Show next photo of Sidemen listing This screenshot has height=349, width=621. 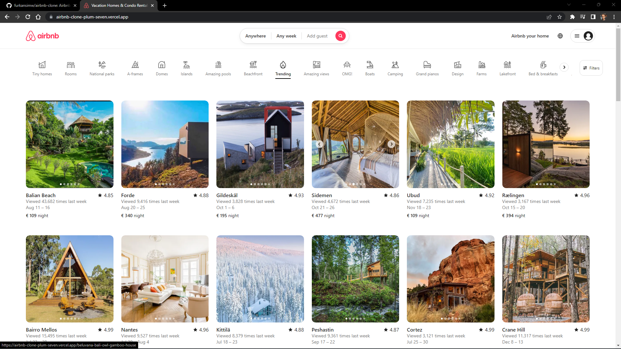click(391, 144)
